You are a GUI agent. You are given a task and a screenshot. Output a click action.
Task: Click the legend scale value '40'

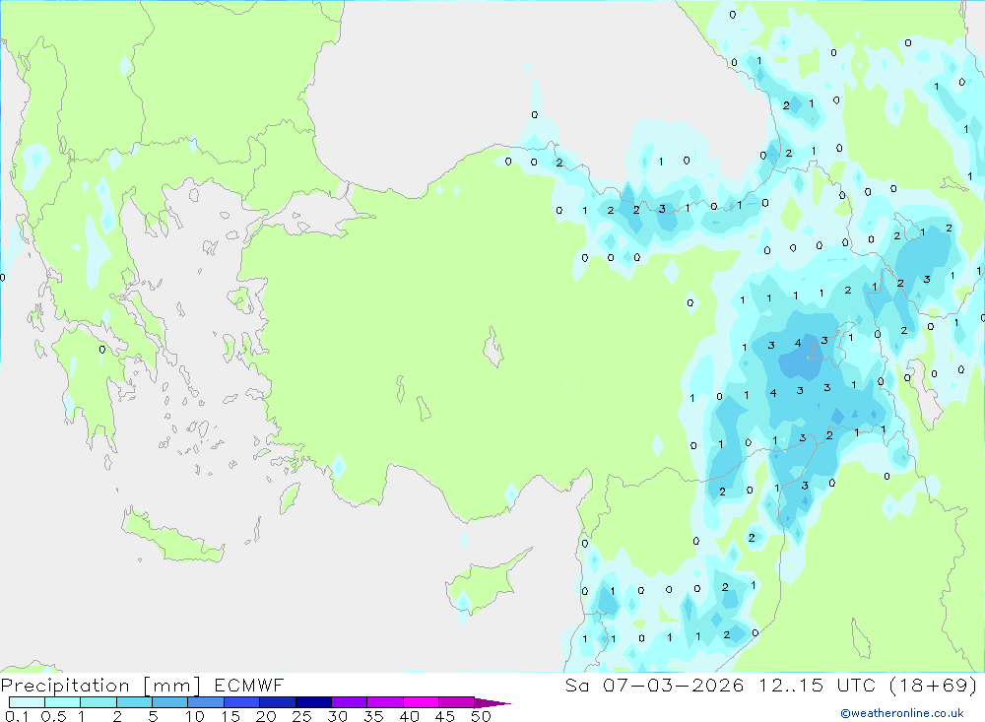point(410,716)
